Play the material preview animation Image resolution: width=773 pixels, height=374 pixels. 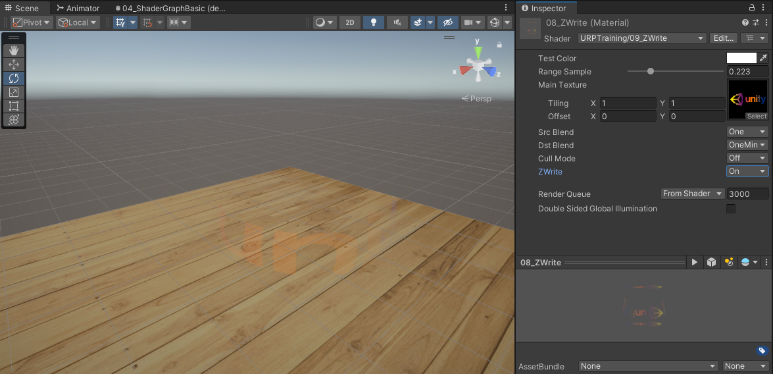[x=695, y=262]
